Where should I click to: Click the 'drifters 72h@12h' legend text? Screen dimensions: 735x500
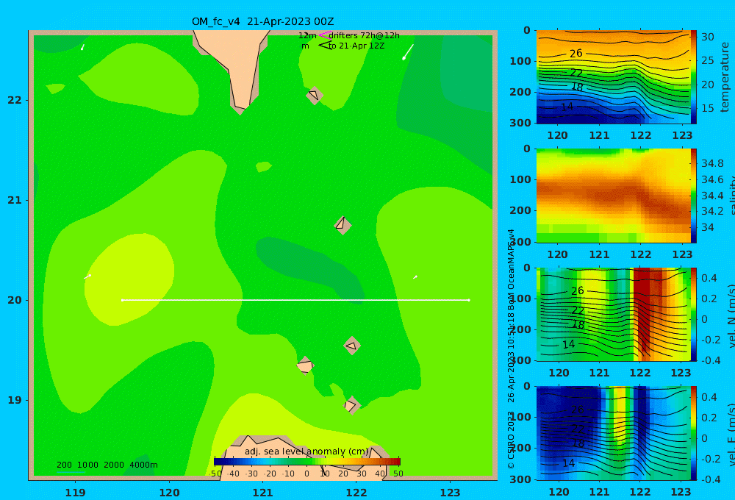point(365,35)
